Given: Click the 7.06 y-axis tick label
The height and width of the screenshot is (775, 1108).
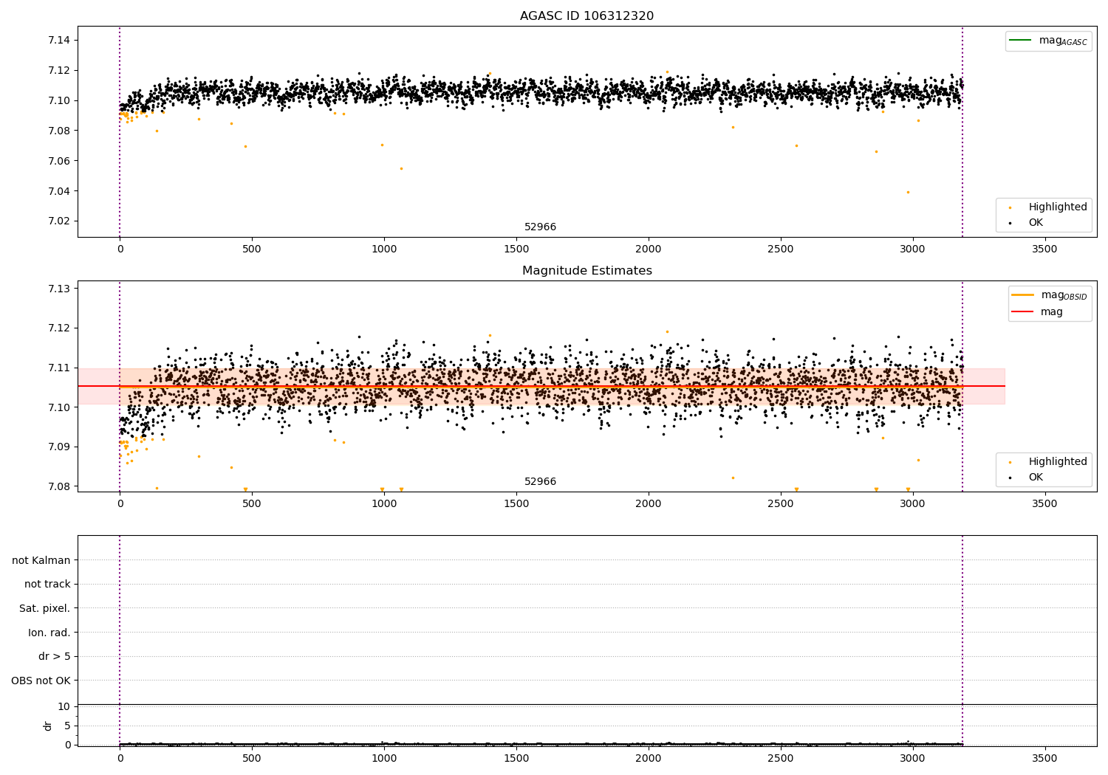Looking at the screenshot, I should coord(58,161).
